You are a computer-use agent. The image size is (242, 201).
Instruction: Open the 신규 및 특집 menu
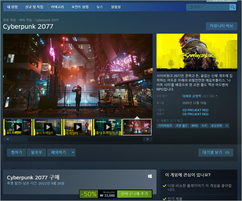click(34, 7)
